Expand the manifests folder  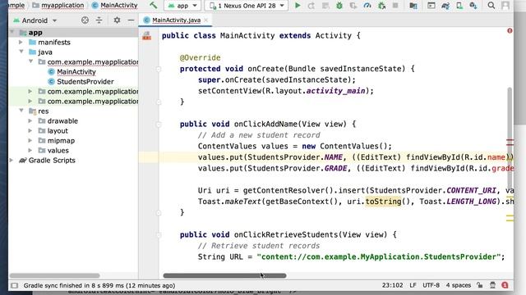pos(21,42)
